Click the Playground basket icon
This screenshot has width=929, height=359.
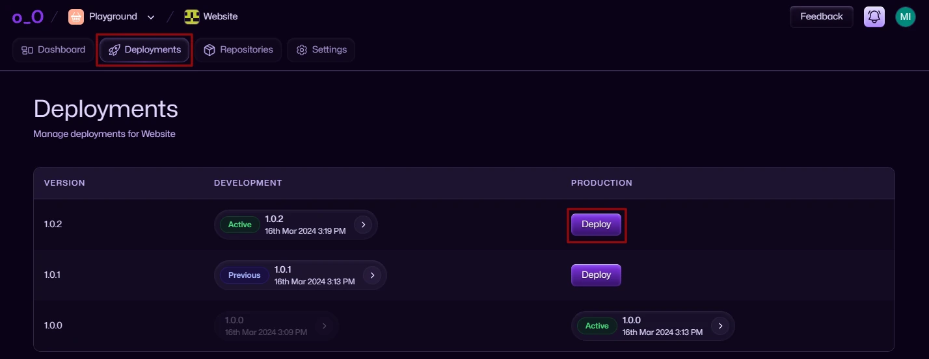click(x=76, y=17)
